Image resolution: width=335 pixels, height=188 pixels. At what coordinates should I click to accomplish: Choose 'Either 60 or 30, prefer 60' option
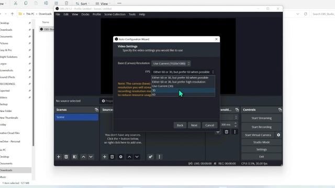(x=183, y=78)
